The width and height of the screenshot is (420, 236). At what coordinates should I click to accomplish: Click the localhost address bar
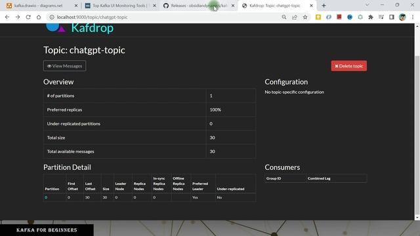click(166, 17)
